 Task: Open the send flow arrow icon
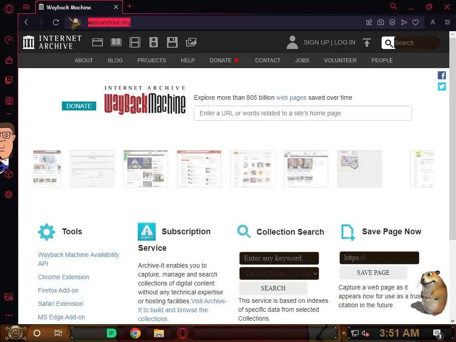click(404, 22)
